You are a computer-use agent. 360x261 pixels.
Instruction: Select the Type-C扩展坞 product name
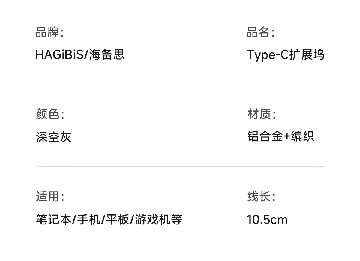pos(286,55)
